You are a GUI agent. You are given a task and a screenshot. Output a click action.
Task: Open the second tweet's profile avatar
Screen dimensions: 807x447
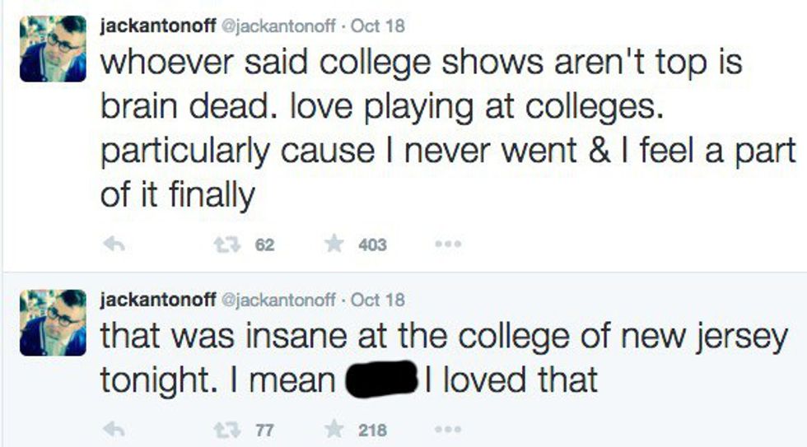point(53,322)
